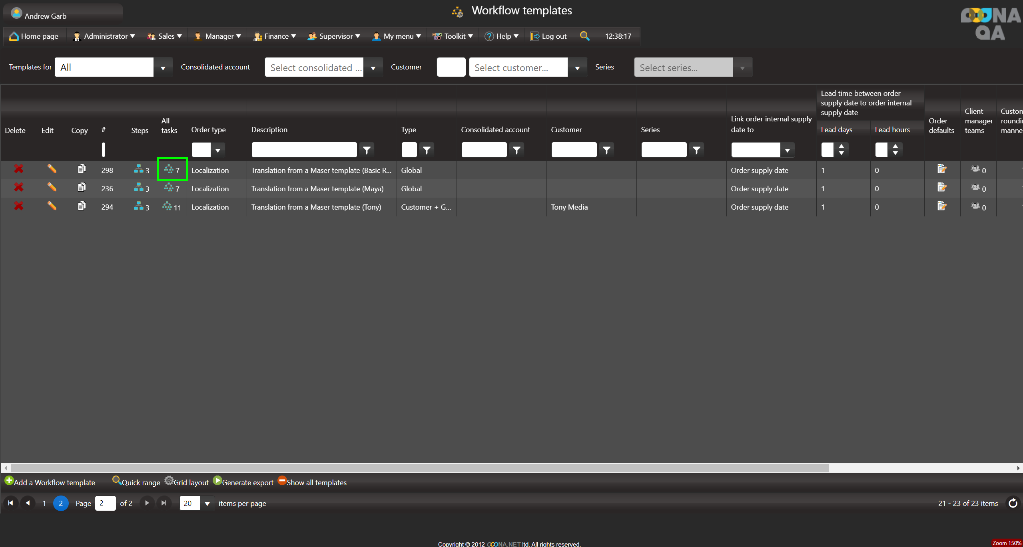The image size is (1023, 547).
Task: Open Select consolidated account dropdown
Action: (x=373, y=67)
